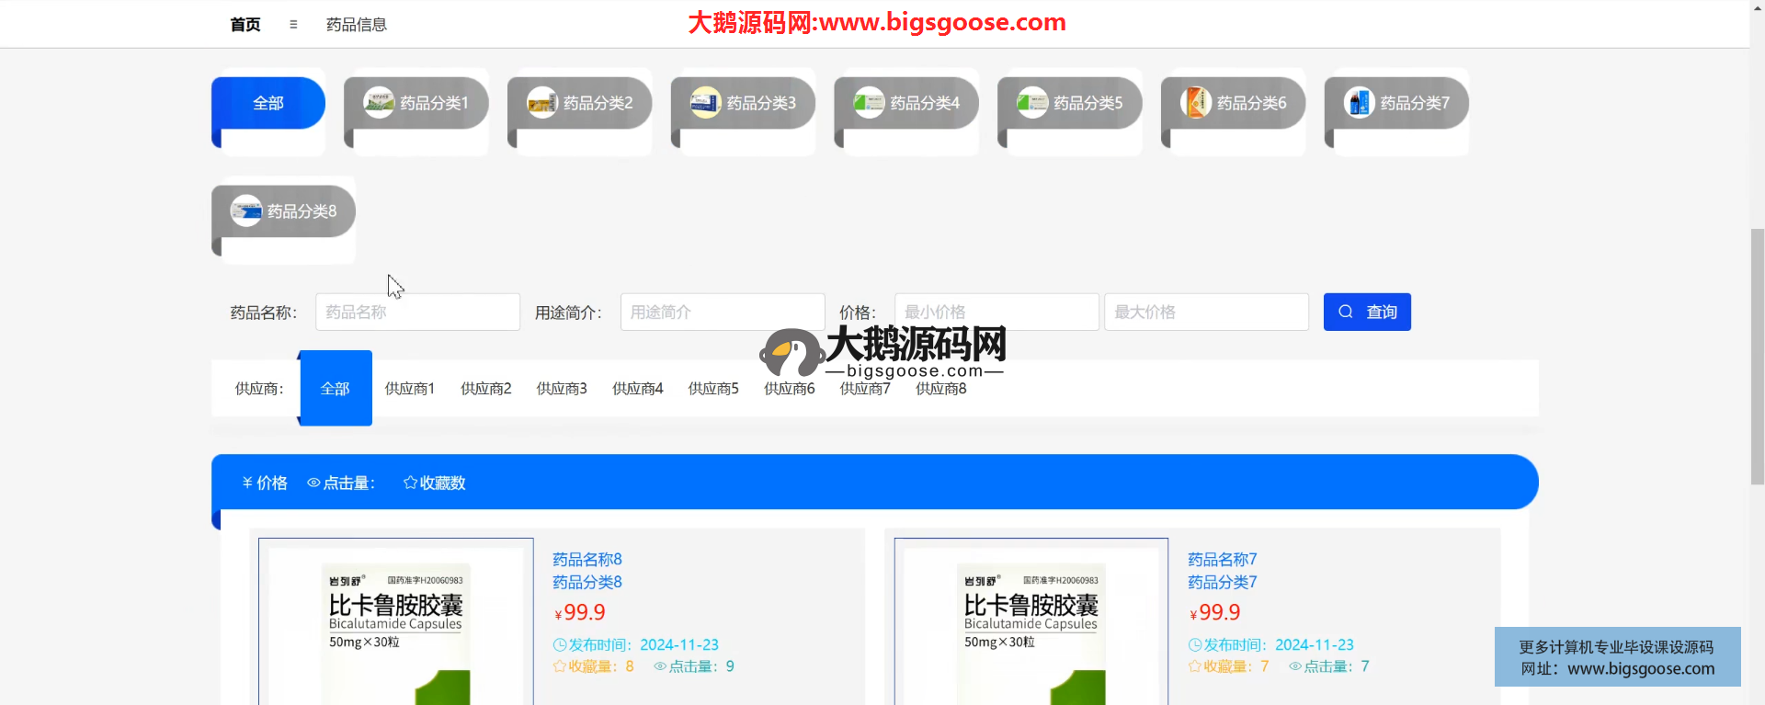Select the 全部 supplier filter

point(336,389)
